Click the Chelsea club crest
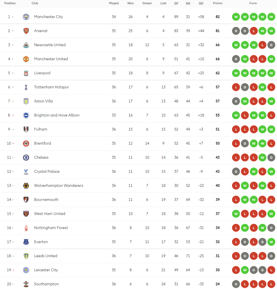Screen dimensions: 277x289 point(26,157)
